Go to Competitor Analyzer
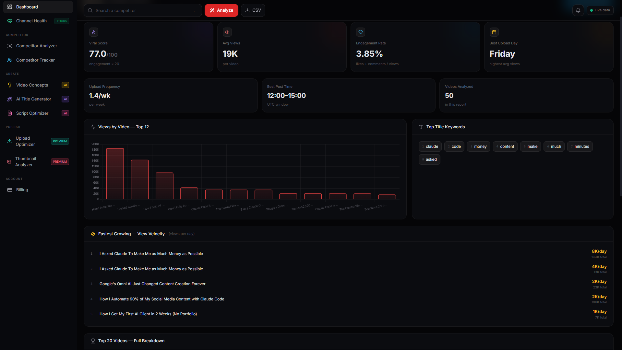This screenshot has height=350, width=622. tap(38, 46)
